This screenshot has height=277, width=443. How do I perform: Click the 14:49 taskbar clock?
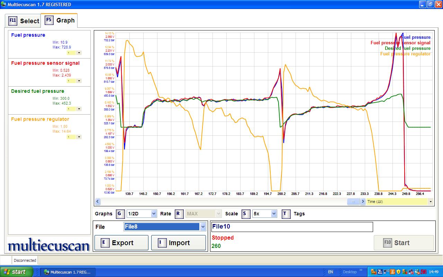[x=434, y=272]
